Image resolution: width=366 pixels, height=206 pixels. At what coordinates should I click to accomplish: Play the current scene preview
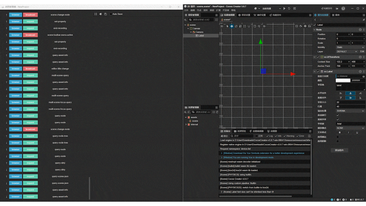(x=284, y=9)
